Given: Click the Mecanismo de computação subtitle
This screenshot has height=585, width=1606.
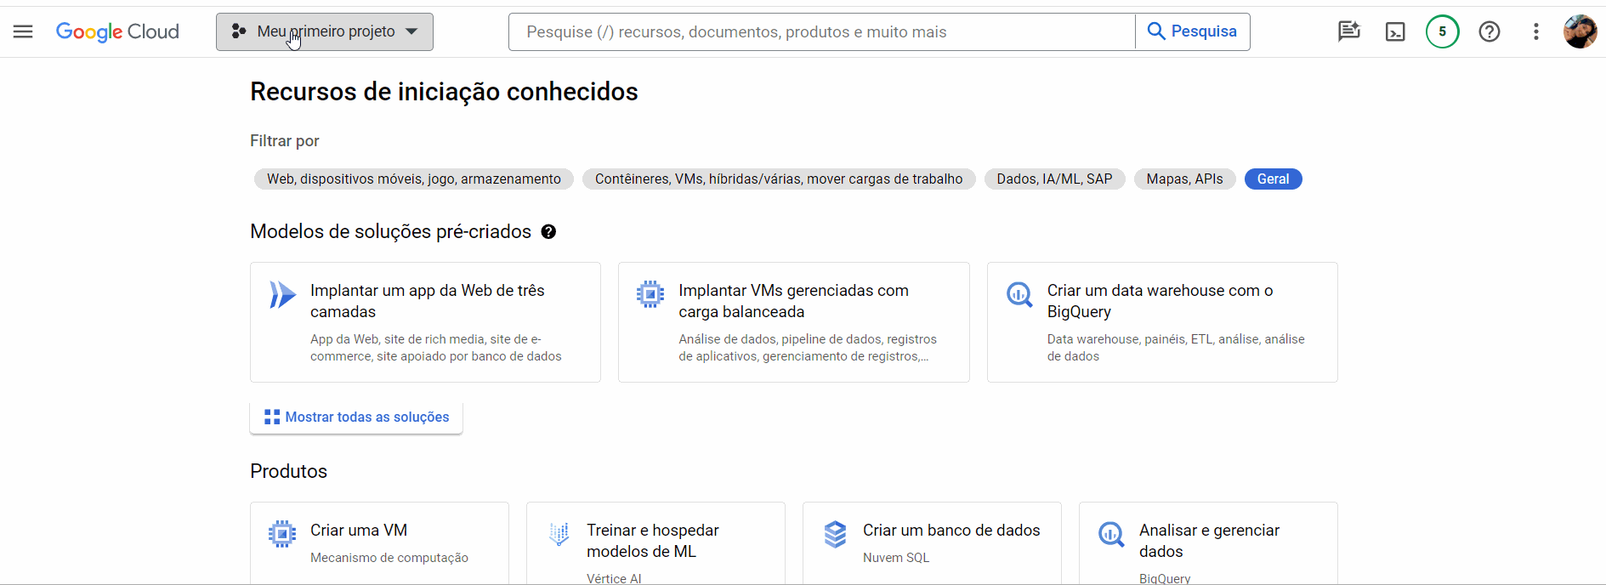Looking at the screenshot, I should tap(389, 558).
